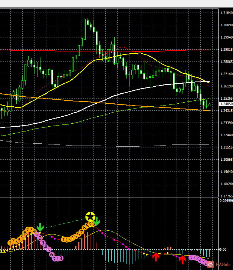
Task: Click the 1.22440 price level label
Action: tap(226, 135)
